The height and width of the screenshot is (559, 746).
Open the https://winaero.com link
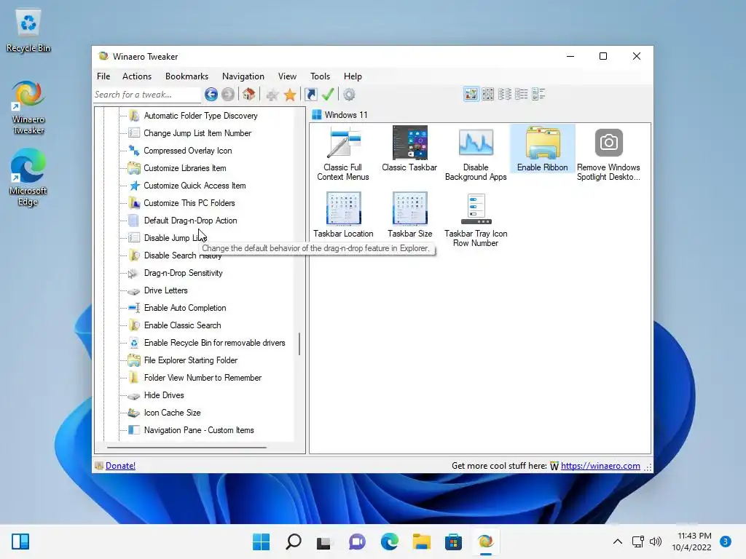(x=600, y=466)
